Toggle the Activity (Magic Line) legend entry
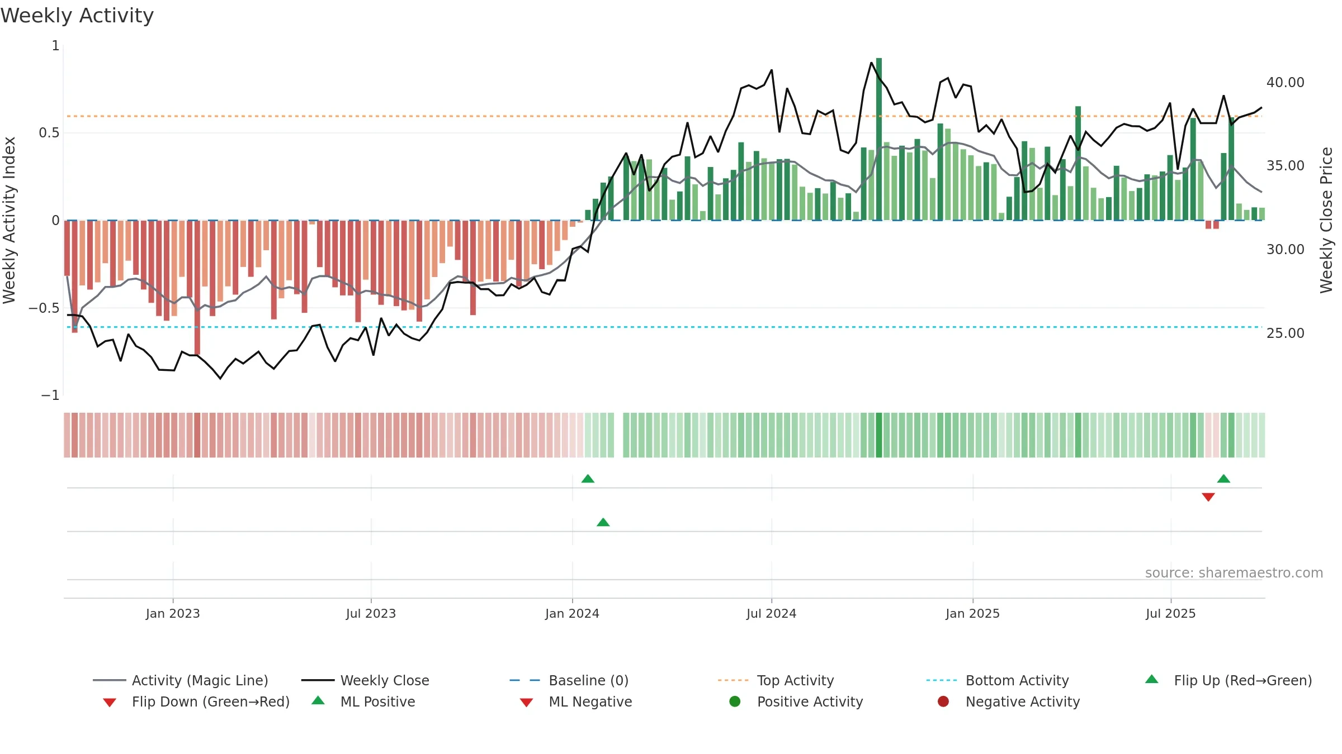Screen dimensions: 1342x754 pyautogui.click(x=181, y=680)
